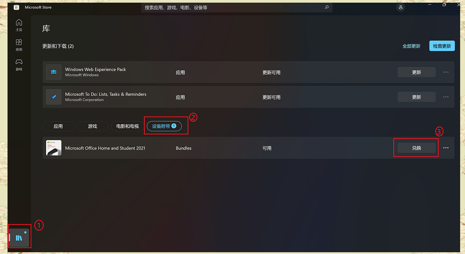Click the Microsoft Store logo icon
This screenshot has width=465, height=254.
point(17,7)
